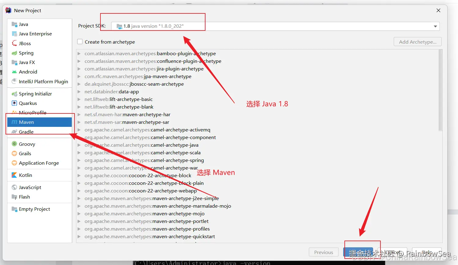Click the Application Forge icon
Viewport: 458px width, 265px height.
[x=14, y=163]
